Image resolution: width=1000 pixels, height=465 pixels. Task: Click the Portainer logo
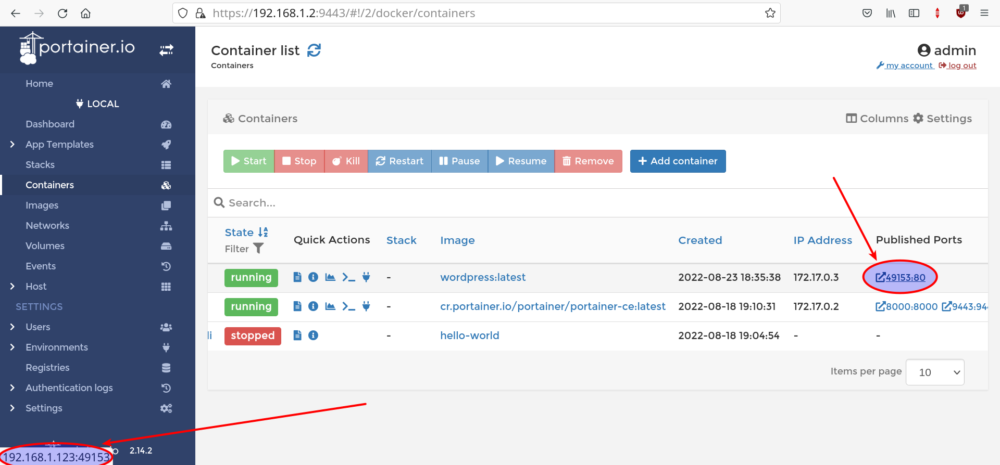coord(77,48)
